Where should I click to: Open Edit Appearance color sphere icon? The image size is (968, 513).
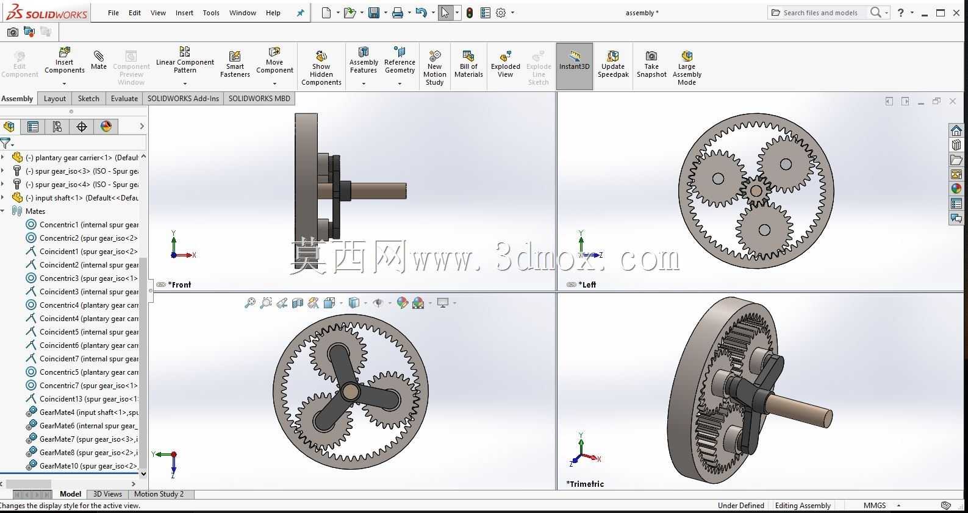point(402,303)
